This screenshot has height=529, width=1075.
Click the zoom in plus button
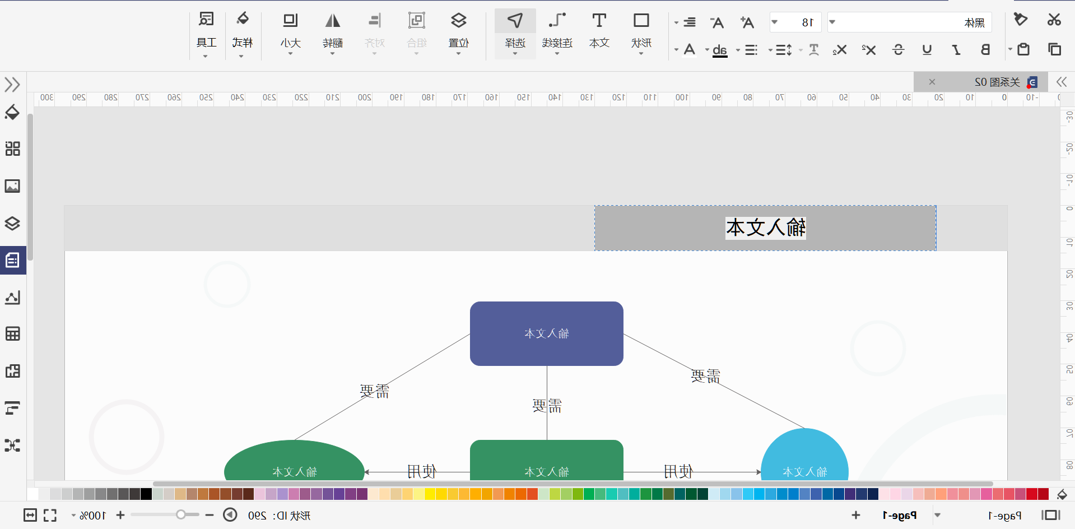tap(120, 515)
